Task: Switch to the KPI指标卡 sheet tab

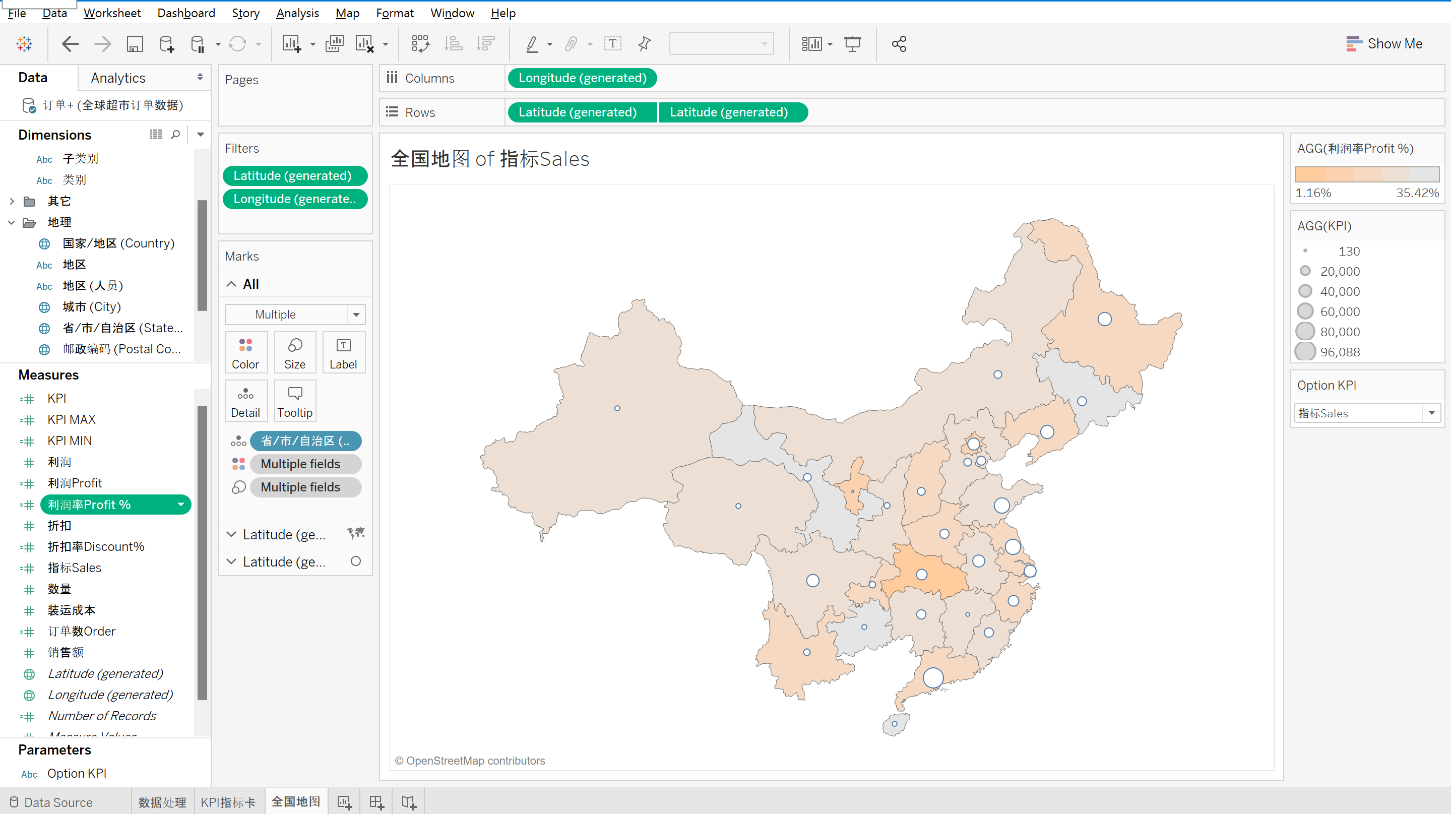Action: (x=228, y=802)
